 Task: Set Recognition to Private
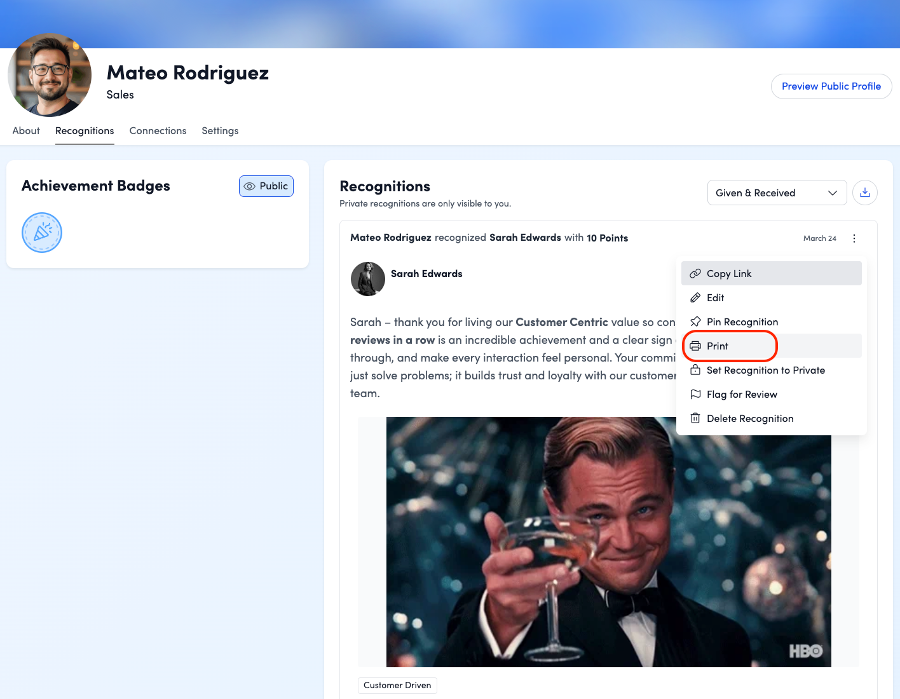point(765,370)
